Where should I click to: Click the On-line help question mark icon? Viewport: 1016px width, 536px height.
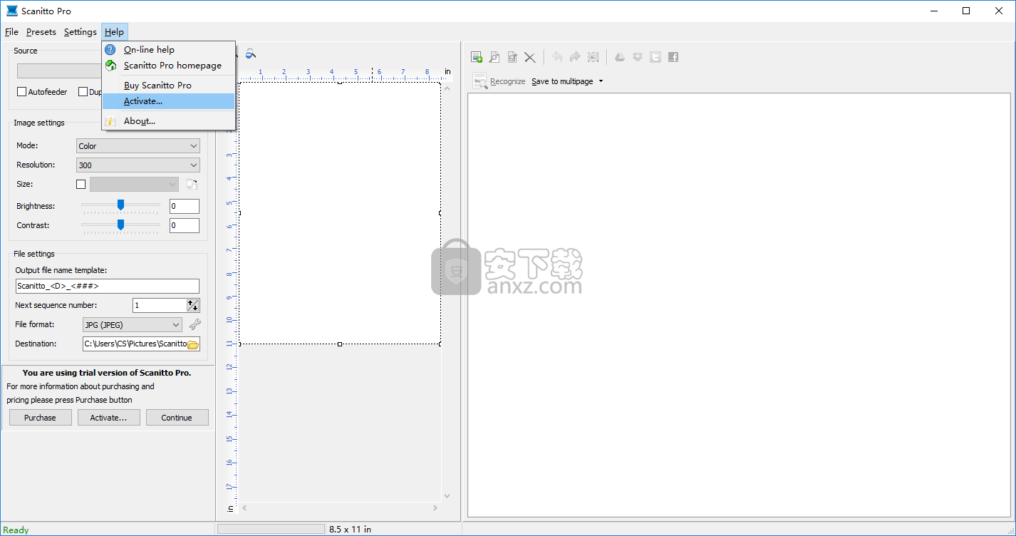point(110,50)
